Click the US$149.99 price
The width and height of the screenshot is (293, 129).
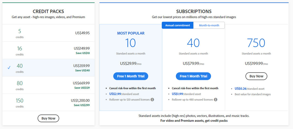82,48
